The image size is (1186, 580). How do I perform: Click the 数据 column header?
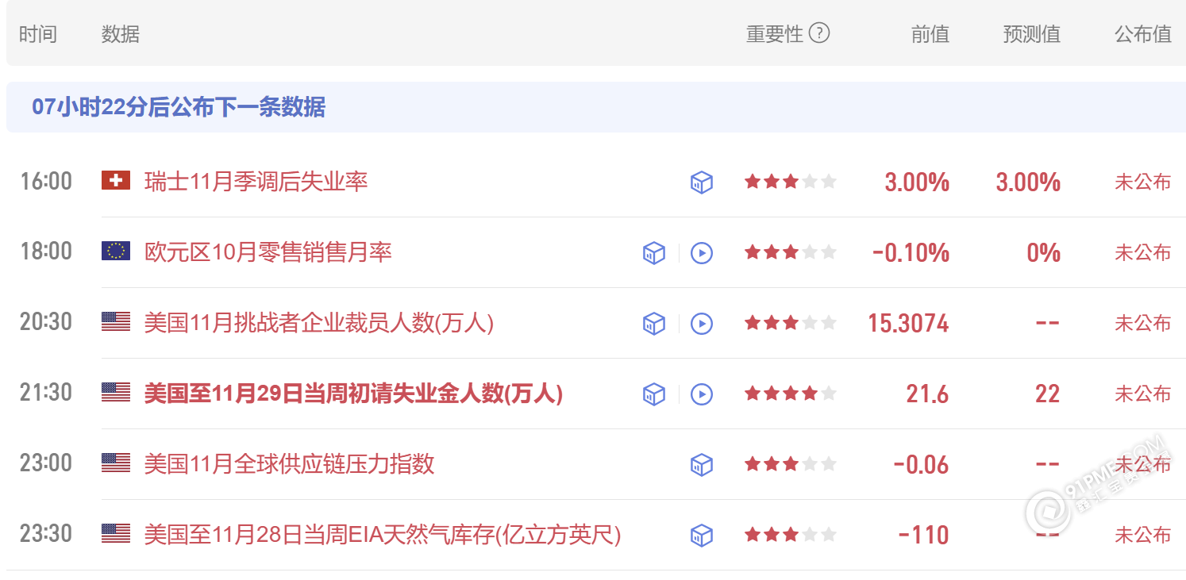point(121,33)
